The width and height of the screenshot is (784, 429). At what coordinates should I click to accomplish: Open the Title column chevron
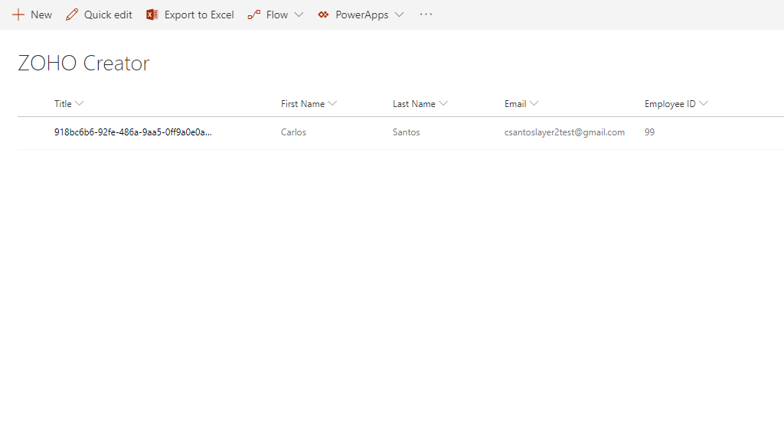[x=80, y=103]
